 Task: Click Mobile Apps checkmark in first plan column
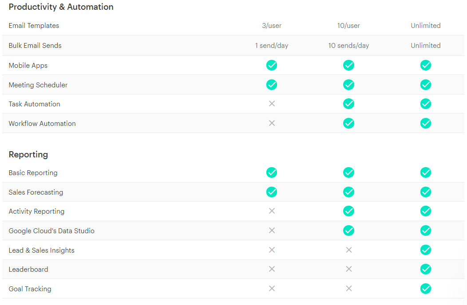click(x=272, y=66)
